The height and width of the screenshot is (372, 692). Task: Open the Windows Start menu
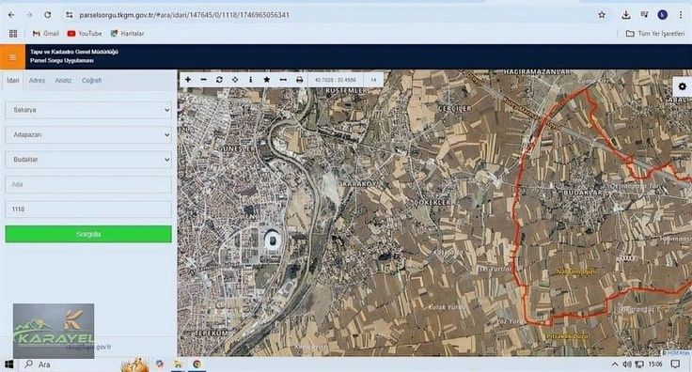(x=8, y=364)
